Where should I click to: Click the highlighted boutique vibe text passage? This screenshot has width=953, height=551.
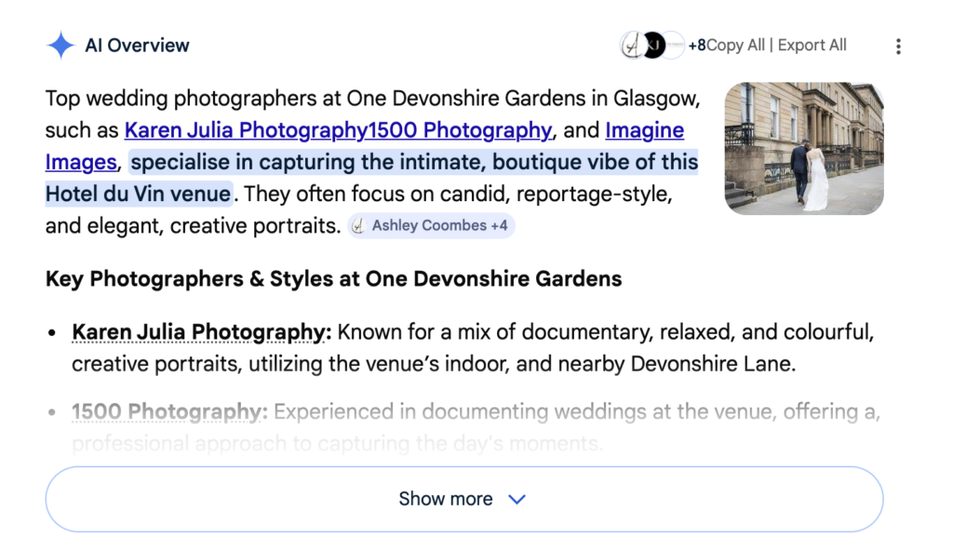(x=413, y=163)
